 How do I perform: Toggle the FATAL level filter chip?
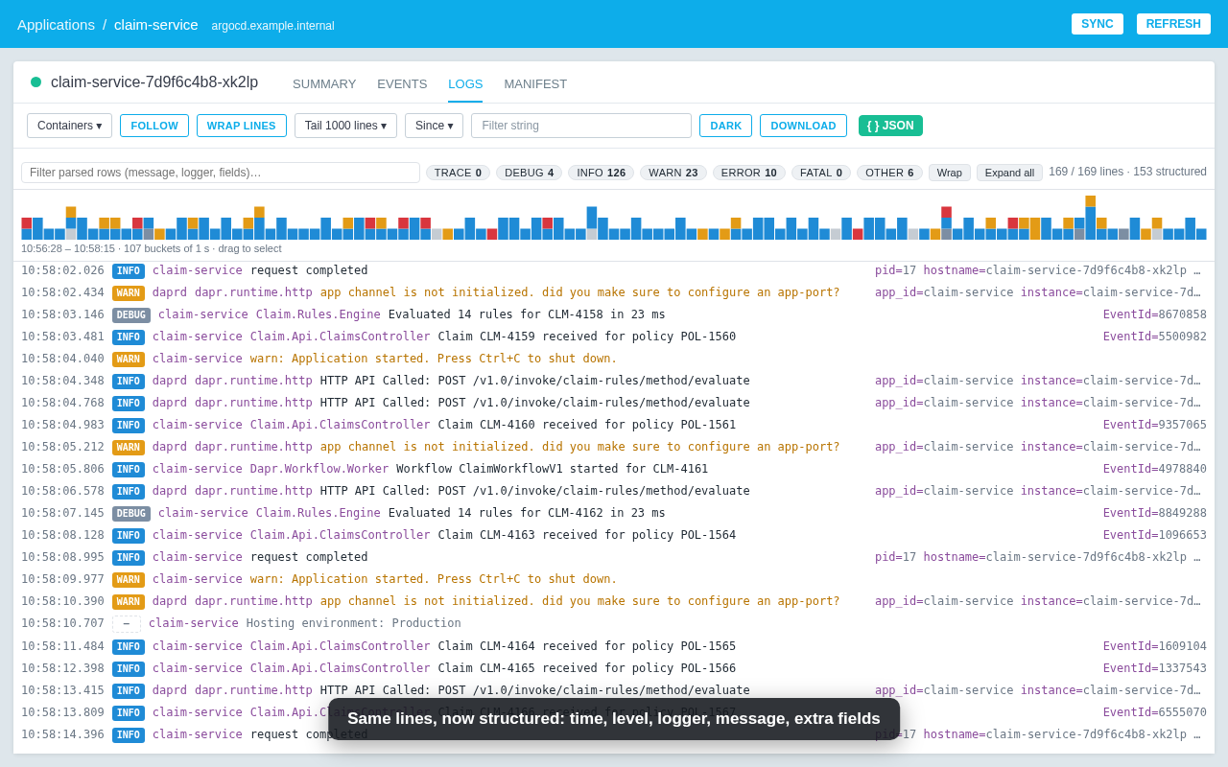821,173
